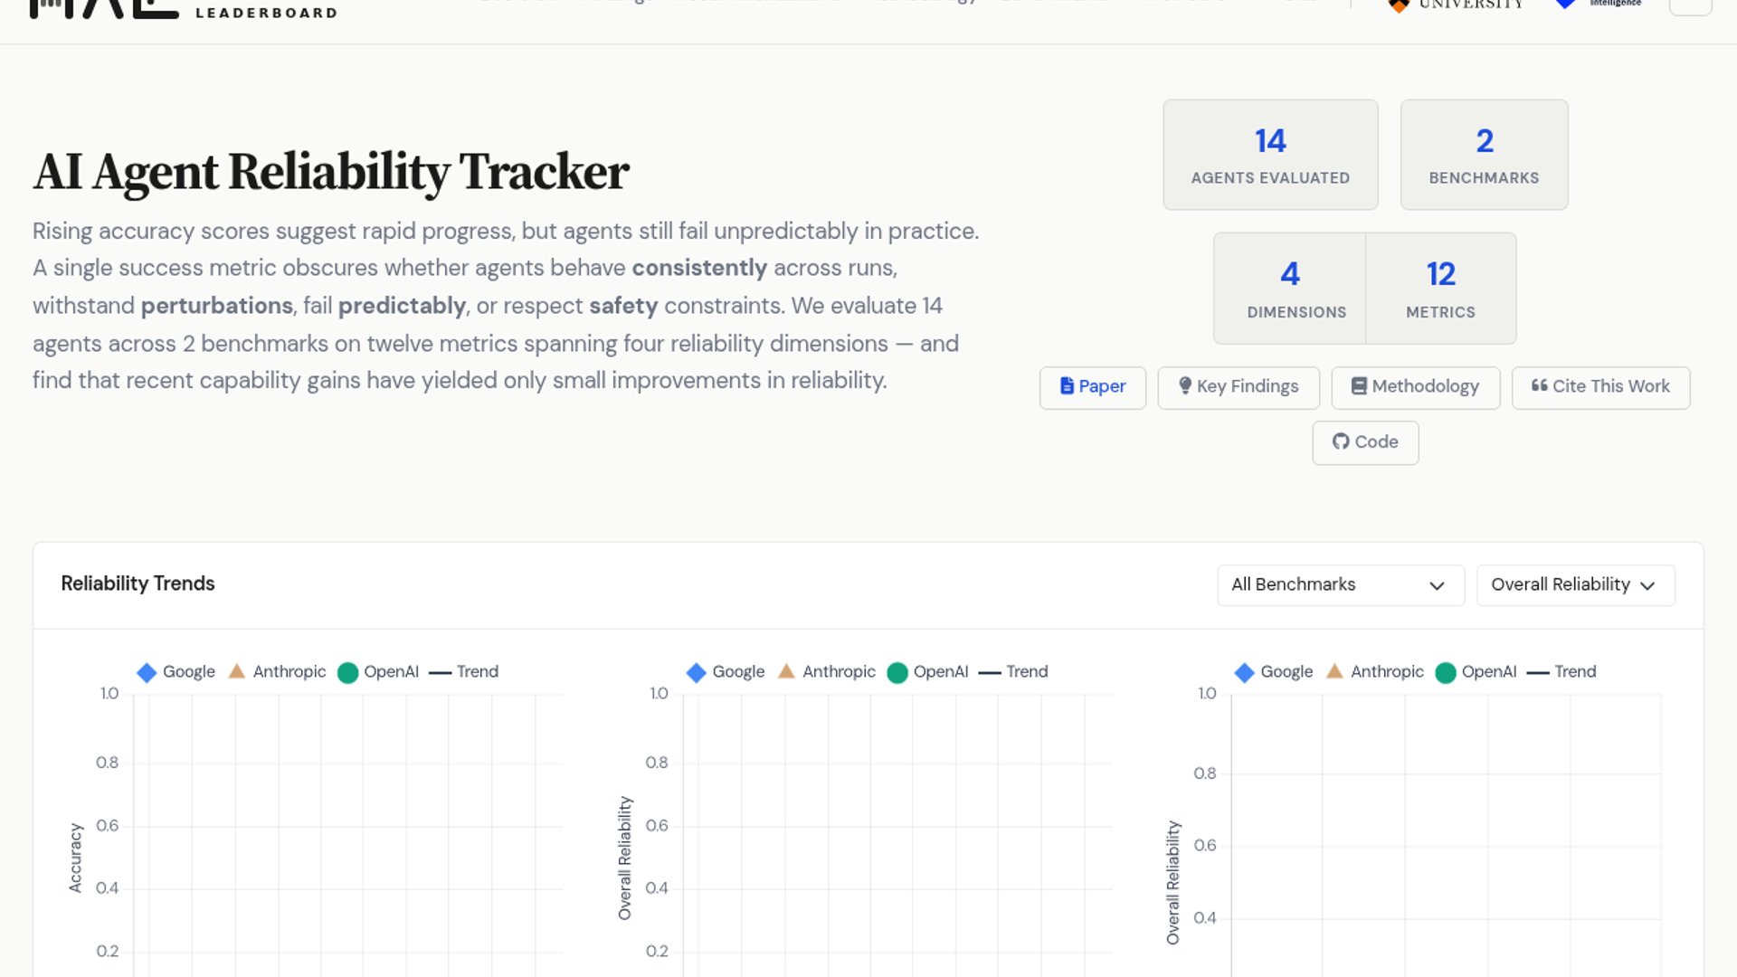
Task: Click the quotation mark icon on Cite This Work
Action: pyautogui.click(x=1539, y=386)
